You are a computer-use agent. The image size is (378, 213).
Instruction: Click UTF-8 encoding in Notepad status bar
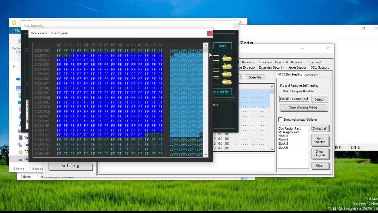[x=355, y=148]
